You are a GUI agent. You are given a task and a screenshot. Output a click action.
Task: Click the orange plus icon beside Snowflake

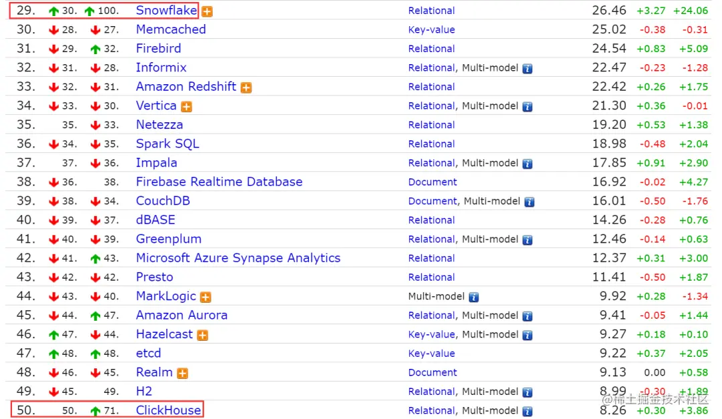coord(207,11)
